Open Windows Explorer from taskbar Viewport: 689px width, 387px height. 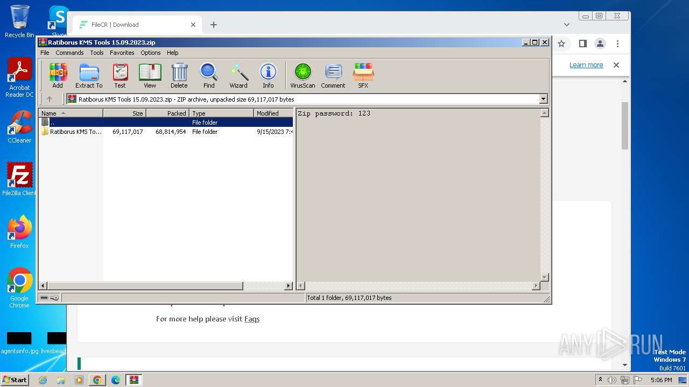pyautogui.click(x=61, y=380)
